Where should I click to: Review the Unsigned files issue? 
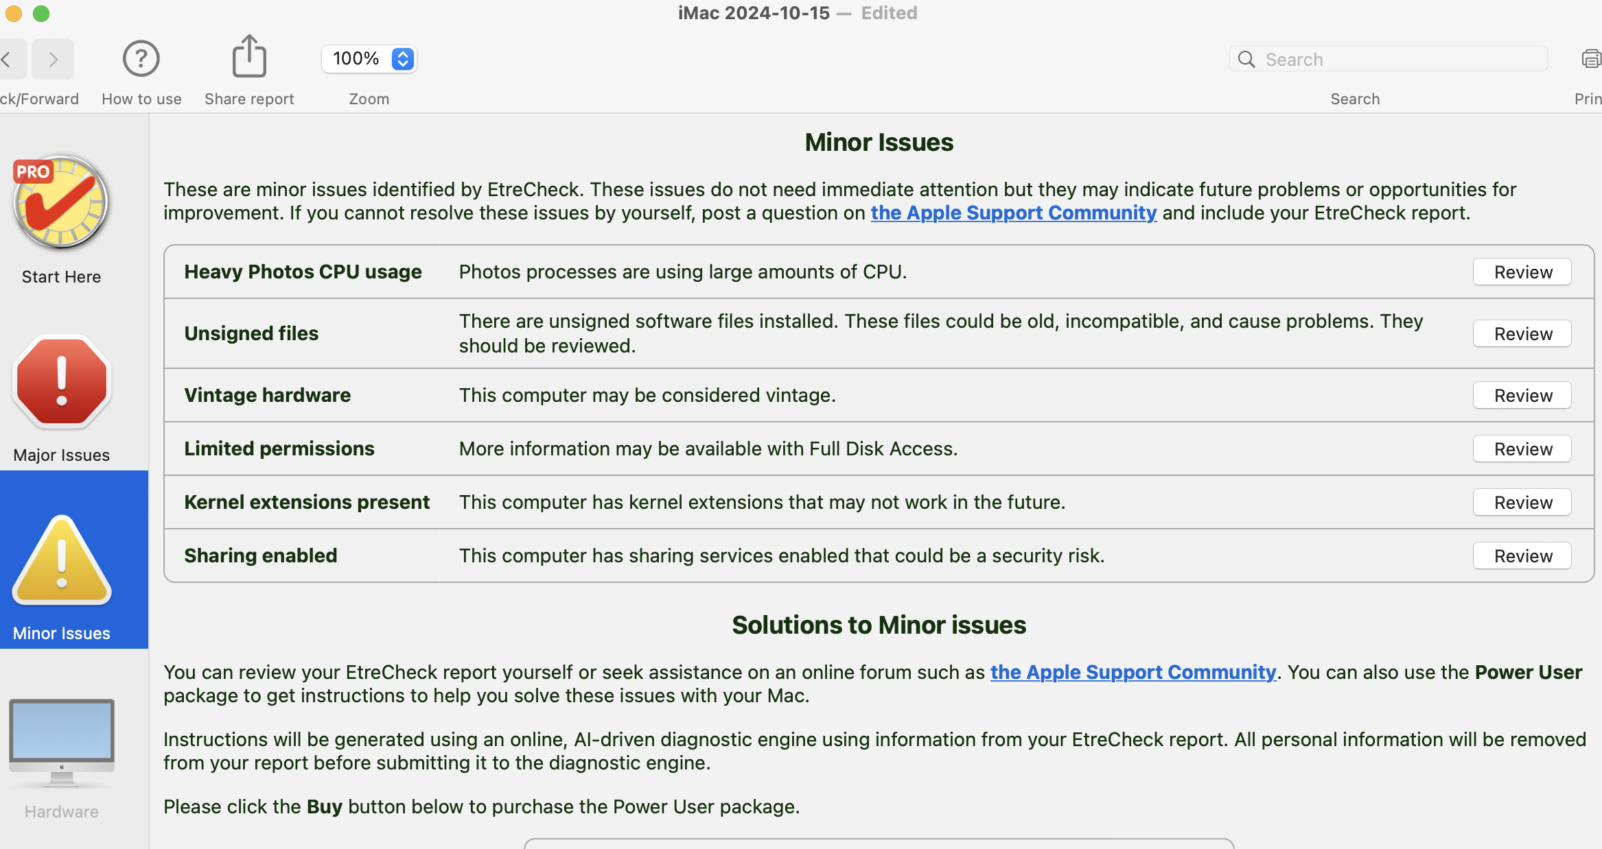(1522, 334)
